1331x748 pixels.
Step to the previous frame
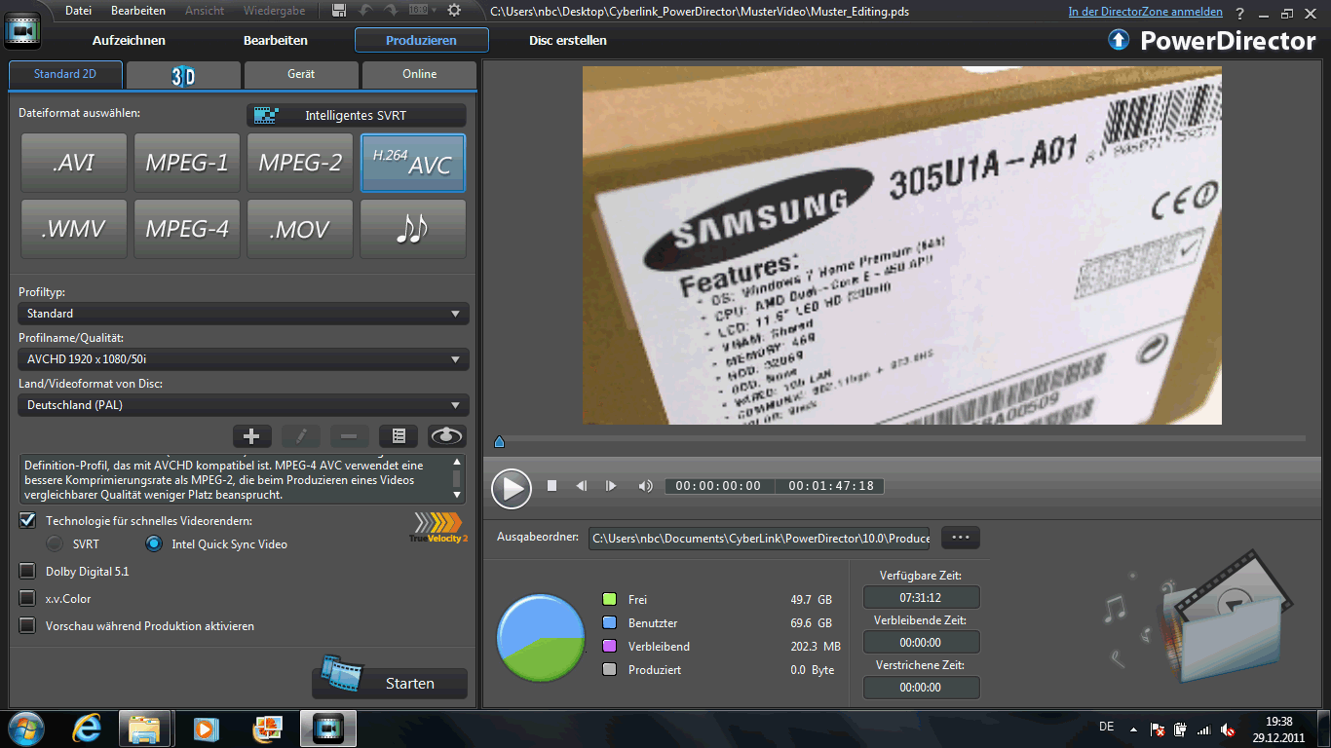click(x=582, y=486)
